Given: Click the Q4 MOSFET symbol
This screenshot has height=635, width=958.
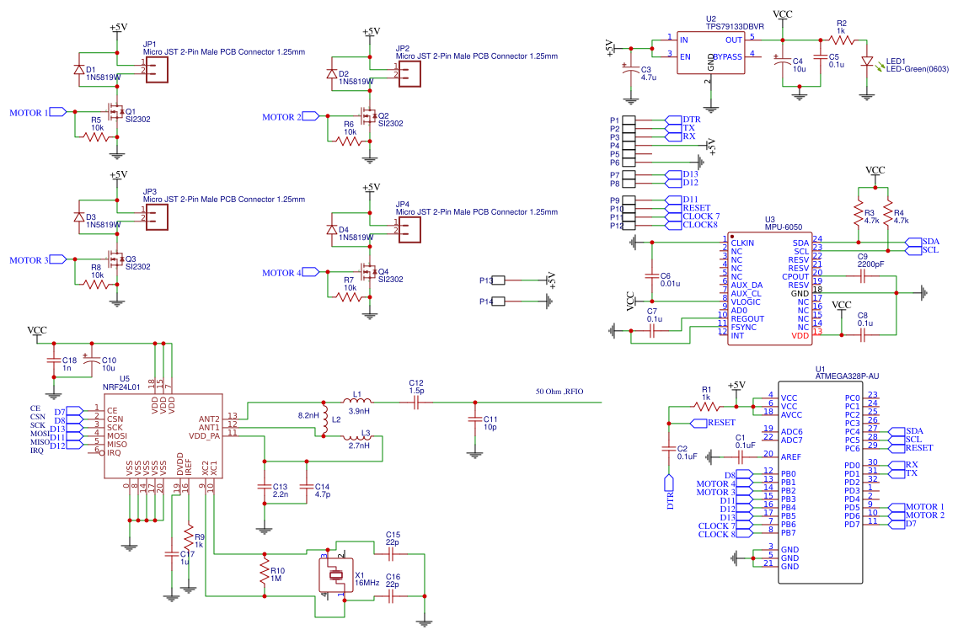Looking at the screenshot, I should 368,272.
